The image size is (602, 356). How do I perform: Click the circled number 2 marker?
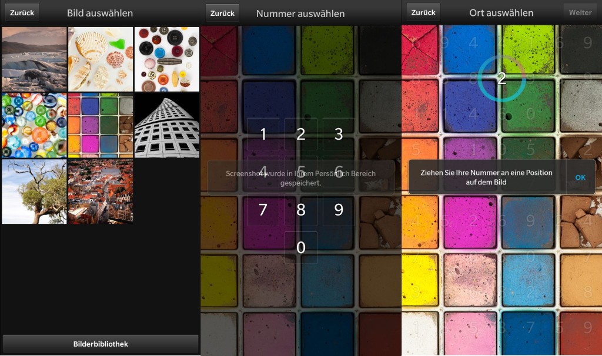click(x=501, y=78)
